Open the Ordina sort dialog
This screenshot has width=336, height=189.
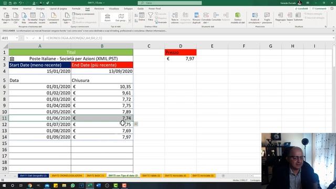click(x=142, y=17)
